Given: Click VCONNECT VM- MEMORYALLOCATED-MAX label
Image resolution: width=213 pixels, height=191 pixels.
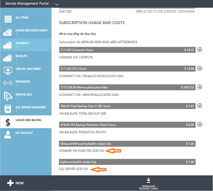Looking at the screenshot, I should (89, 95).
